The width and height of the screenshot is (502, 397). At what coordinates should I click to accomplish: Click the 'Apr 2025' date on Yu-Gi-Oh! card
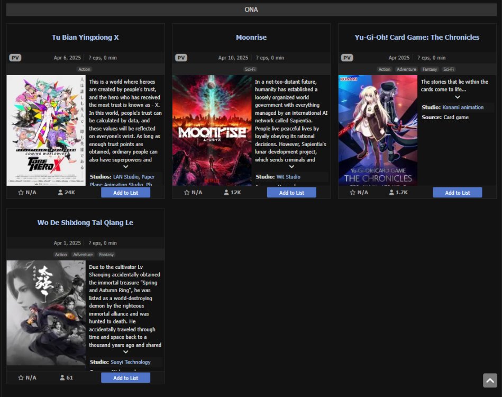tap(399, 58)
